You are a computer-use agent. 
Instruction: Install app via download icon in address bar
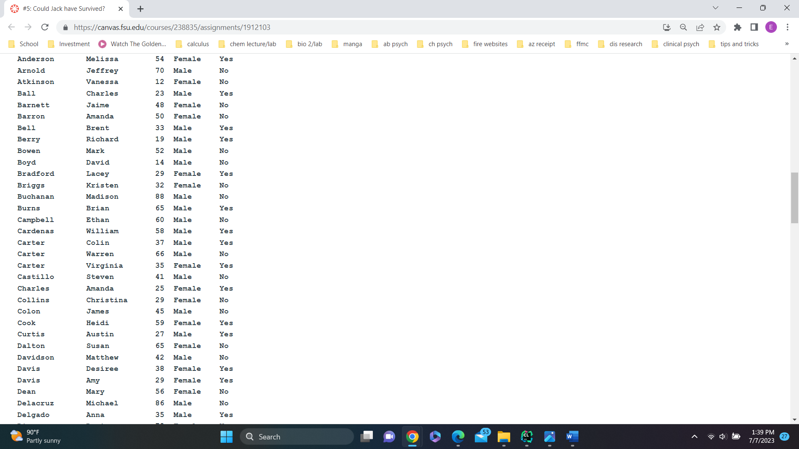tap(667, 27)
